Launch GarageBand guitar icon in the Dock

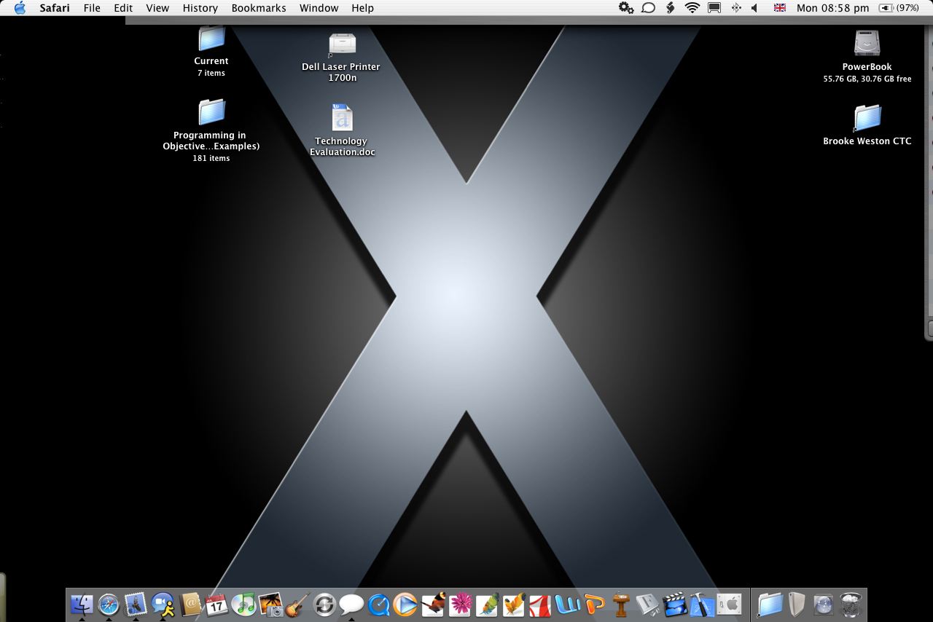point(297,605)
